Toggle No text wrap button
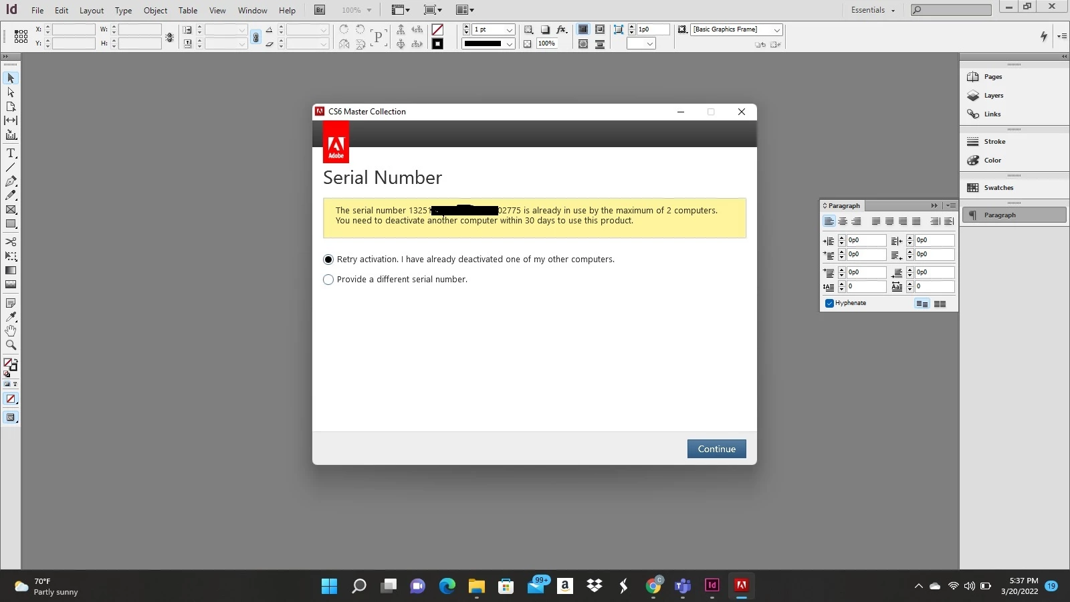The image size is (1070, 602). (583, 29)
